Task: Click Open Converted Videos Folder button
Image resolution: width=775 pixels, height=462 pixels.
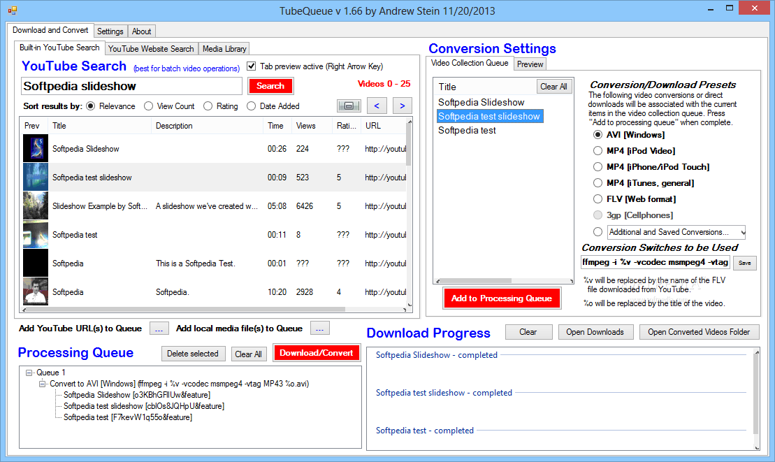Action: click(699, 332)
